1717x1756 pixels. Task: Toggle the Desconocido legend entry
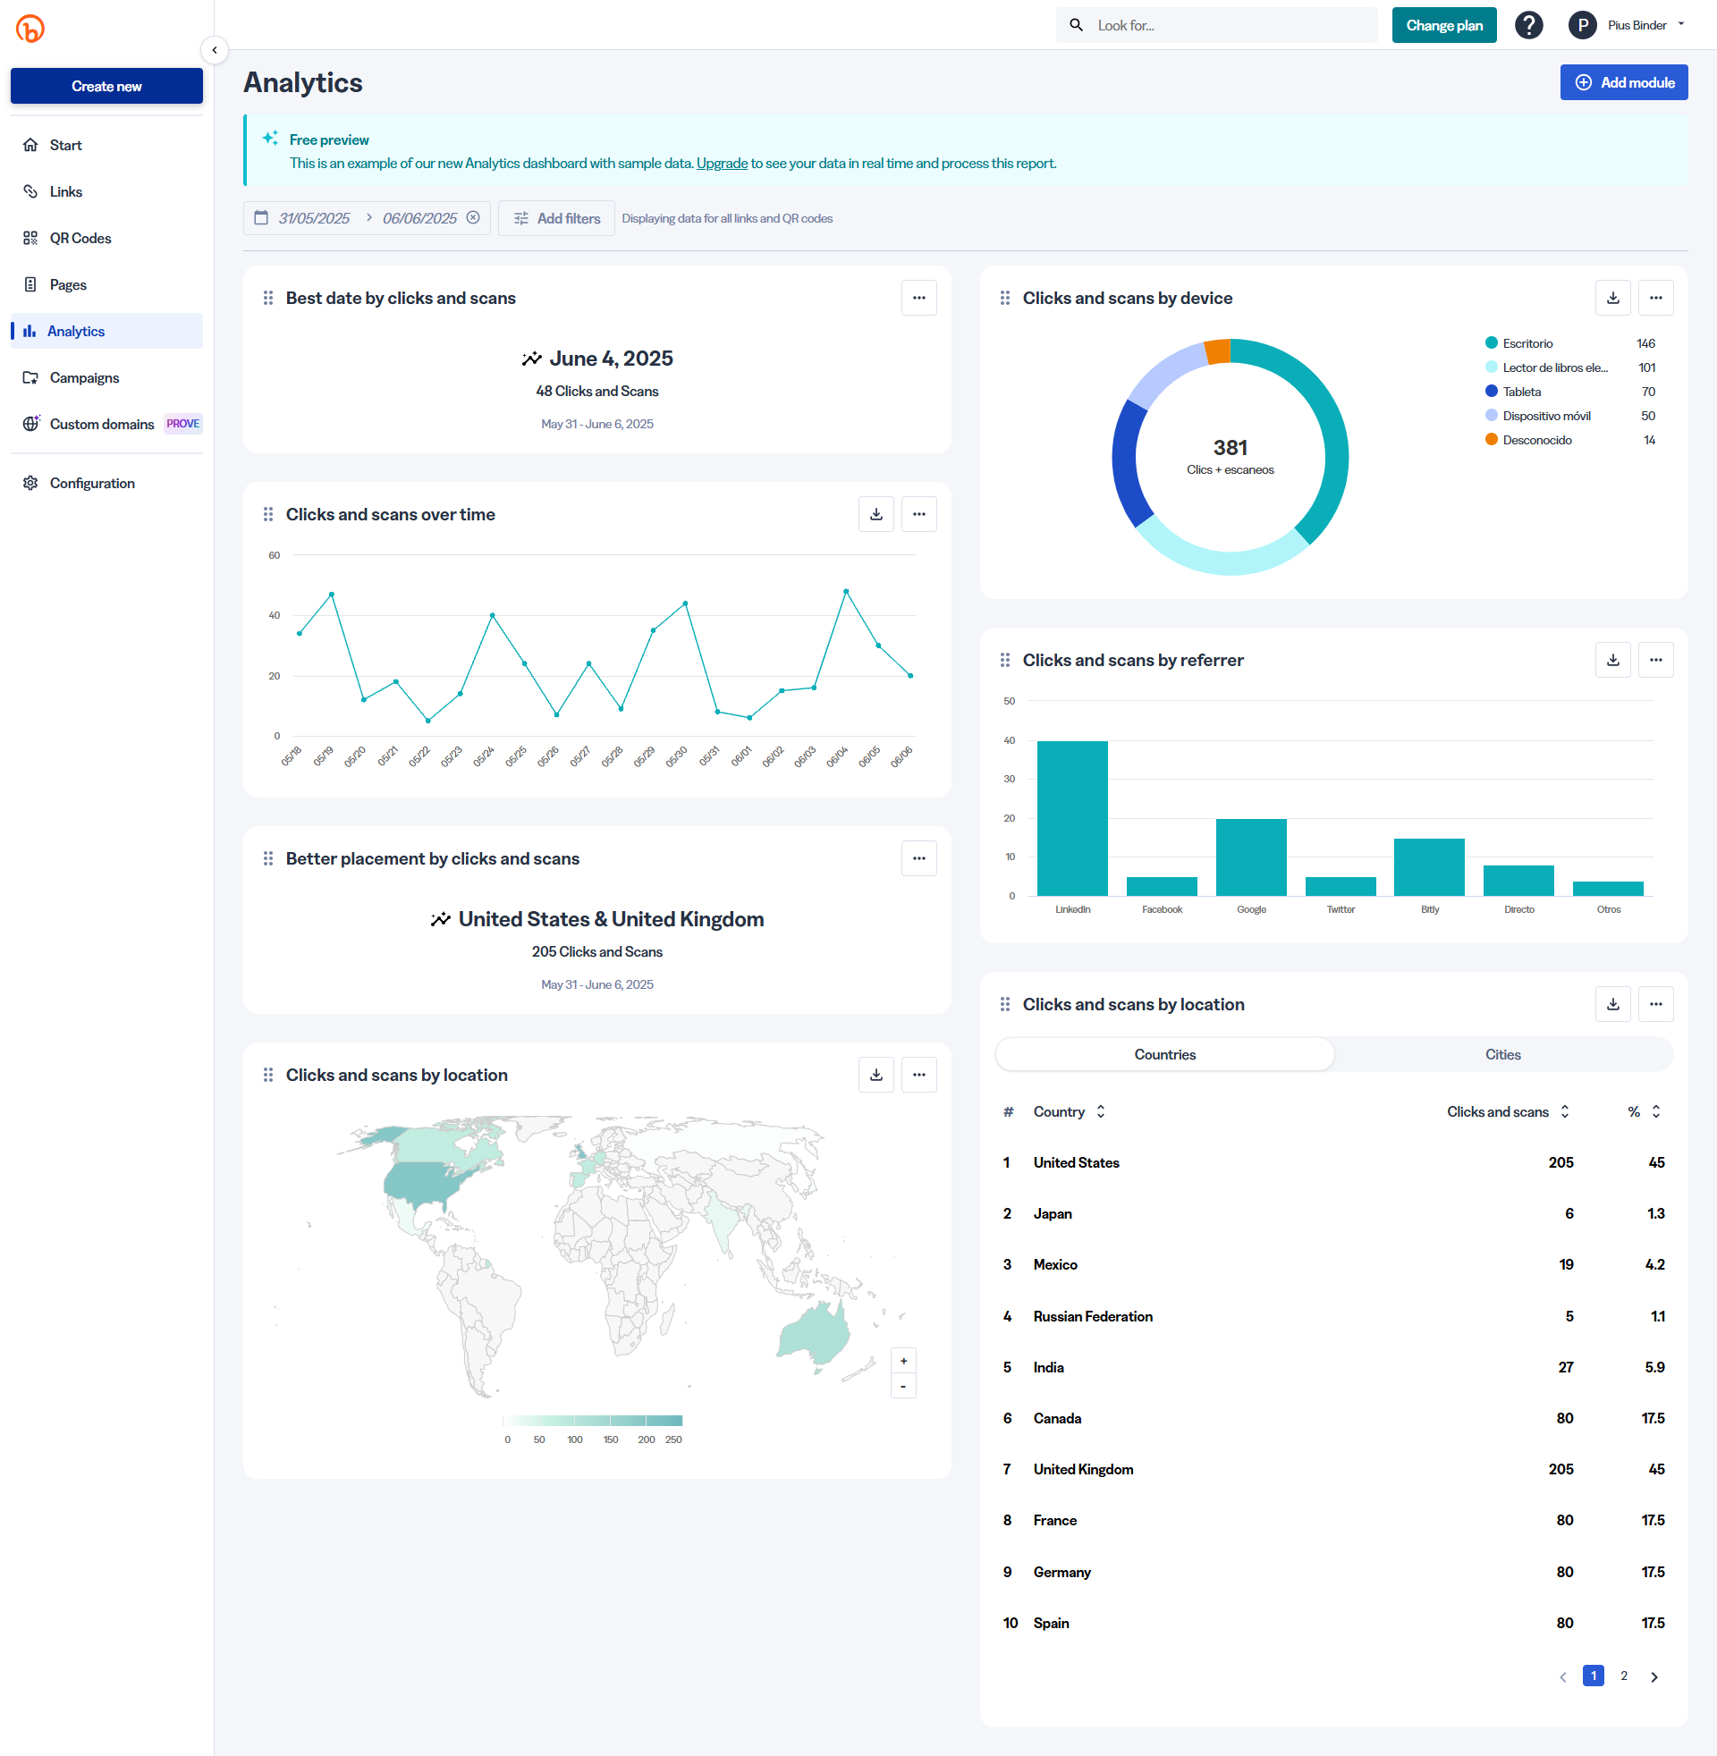[1535, 440]
